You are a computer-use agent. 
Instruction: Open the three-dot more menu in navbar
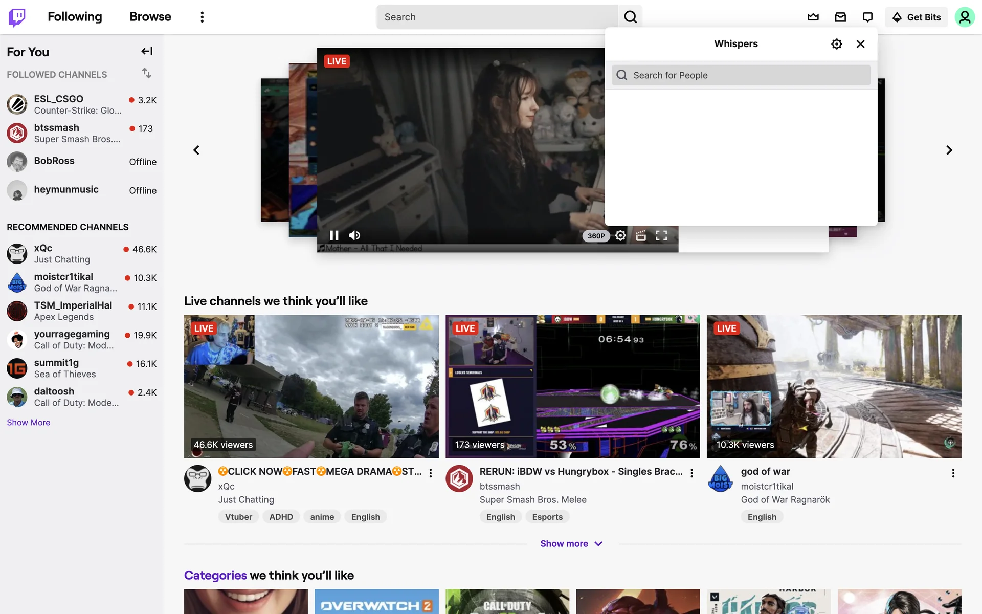[202, 17]
